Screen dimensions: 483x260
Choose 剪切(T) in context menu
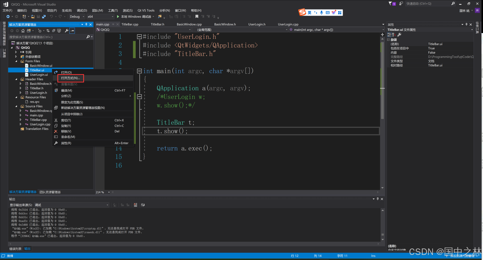point(66,120)
